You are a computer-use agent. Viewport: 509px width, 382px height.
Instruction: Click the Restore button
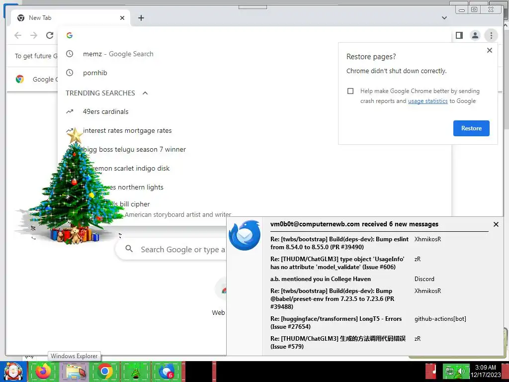[x=471, y=128]
